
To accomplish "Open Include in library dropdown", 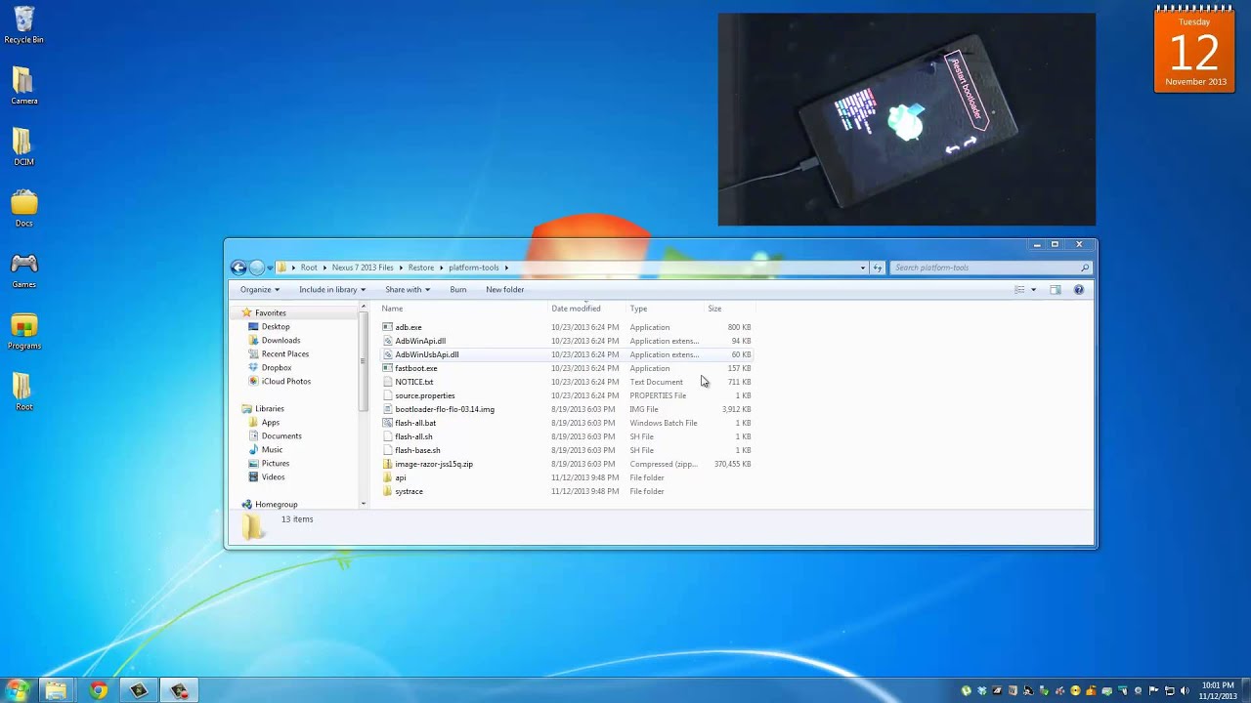I will [332, 290].
